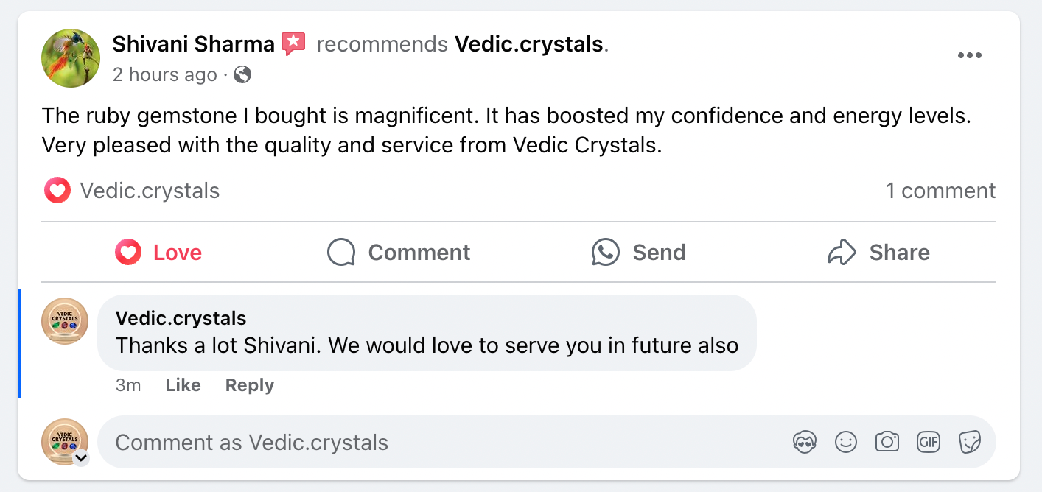The image size is (1042, 492).
Task: Share this review post
Action: click(878, 253)
